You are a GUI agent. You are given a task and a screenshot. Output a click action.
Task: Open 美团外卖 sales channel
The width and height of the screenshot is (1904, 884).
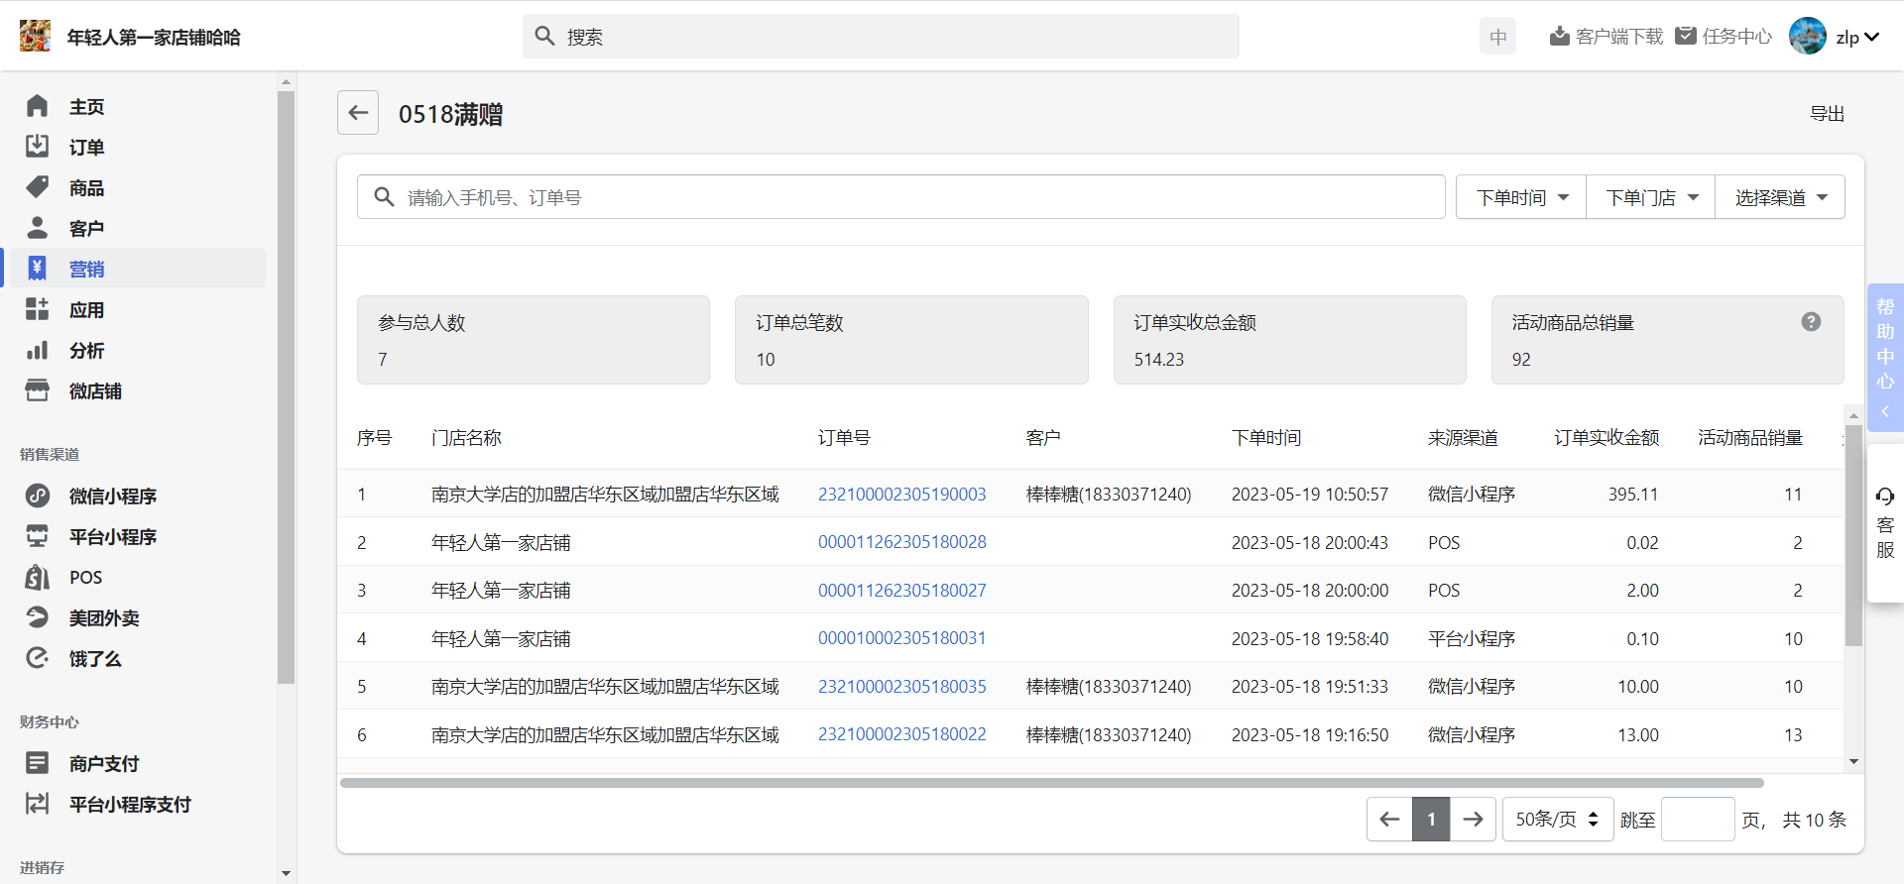(x=104, y=617)
